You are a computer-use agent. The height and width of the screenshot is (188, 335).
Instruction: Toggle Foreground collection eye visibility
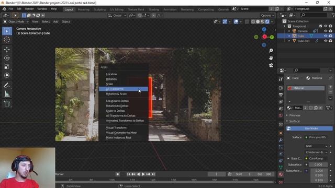pos(326,26)
